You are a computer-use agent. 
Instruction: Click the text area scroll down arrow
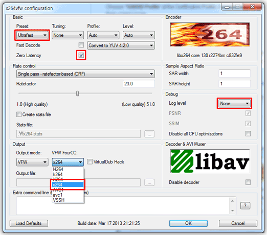coord(233,210)
